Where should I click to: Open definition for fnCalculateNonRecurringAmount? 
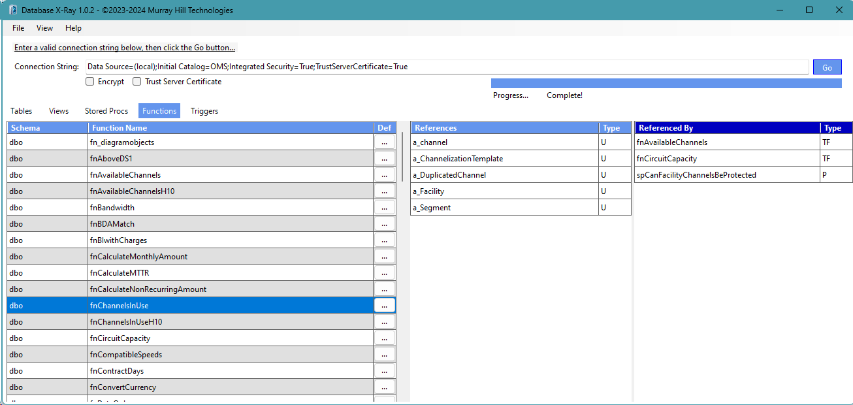385,289
